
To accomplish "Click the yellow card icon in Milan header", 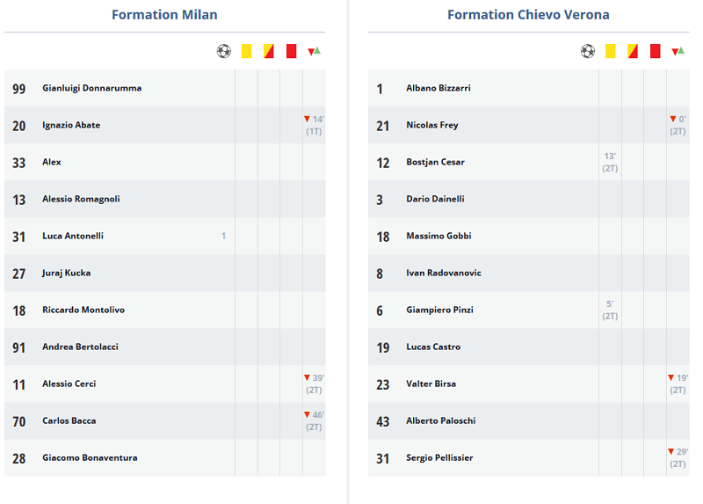I will click(247, 51).
